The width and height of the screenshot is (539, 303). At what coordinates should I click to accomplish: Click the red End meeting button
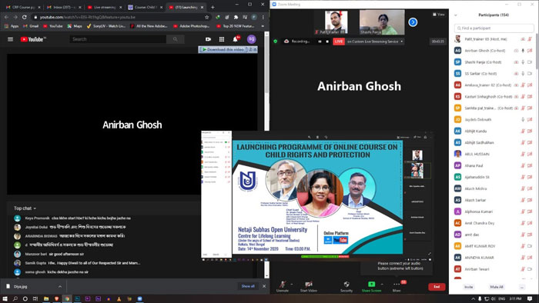coord(437,287)
